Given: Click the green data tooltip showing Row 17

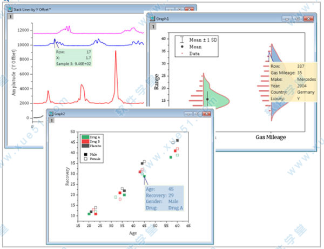Looking at the screenshot, I should 73,58.
